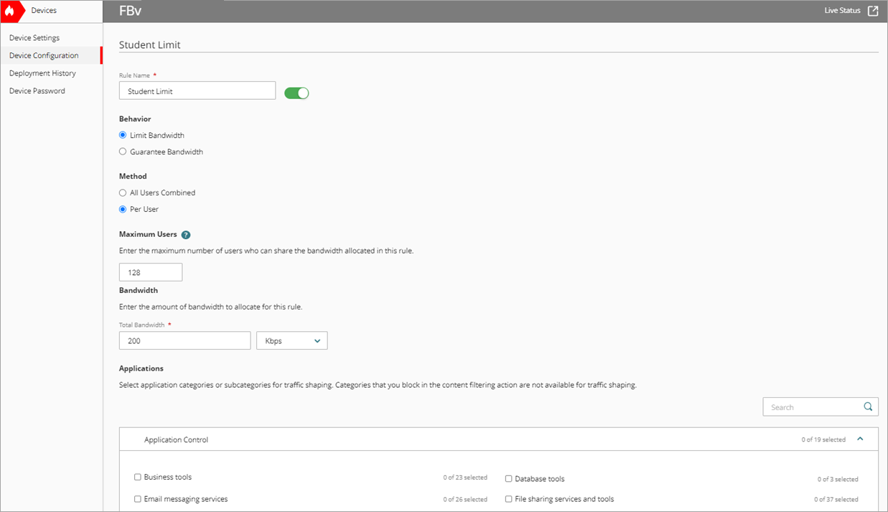Click the Total Bandwidth input field

pyautogui.click(x=184, y=340)
